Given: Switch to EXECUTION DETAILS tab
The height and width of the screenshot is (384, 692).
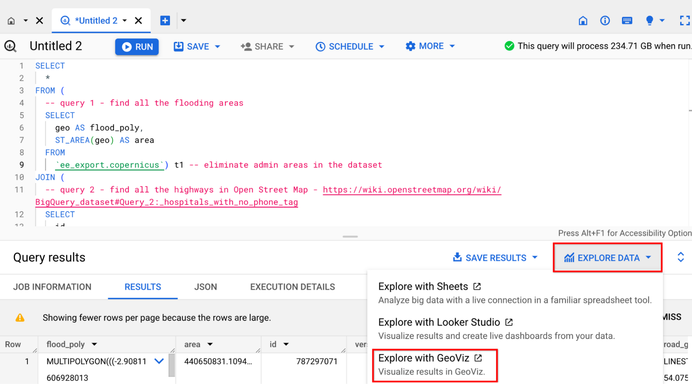Looking at the screenshot, I should pyautogui.click(x=293, y=287).
